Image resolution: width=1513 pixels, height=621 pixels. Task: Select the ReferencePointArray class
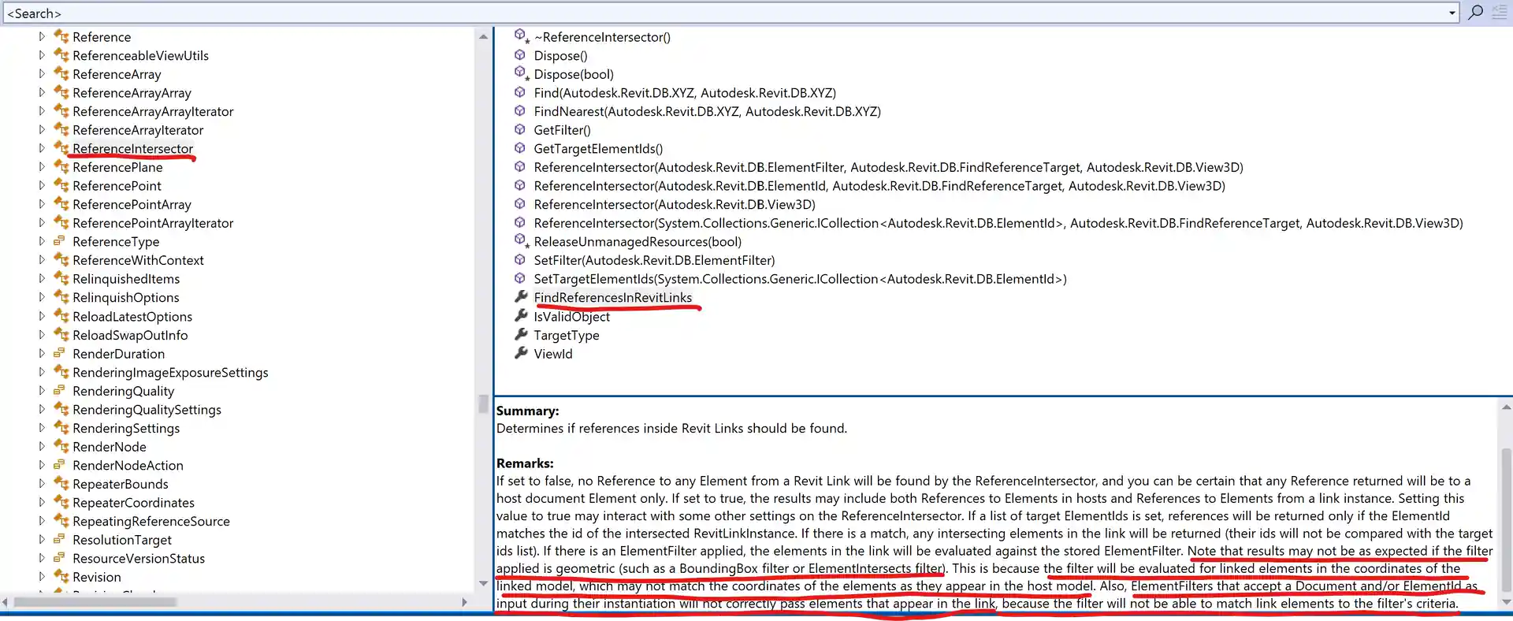132,205
